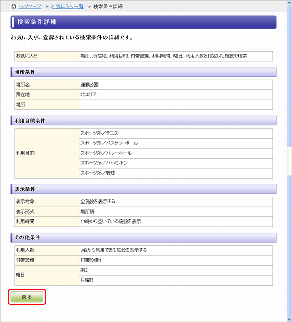The width and height of the screenshot is (292, 322).
Task: Click the その他条件 section heading
Action: pyautogui.click(x=144, y=237)
